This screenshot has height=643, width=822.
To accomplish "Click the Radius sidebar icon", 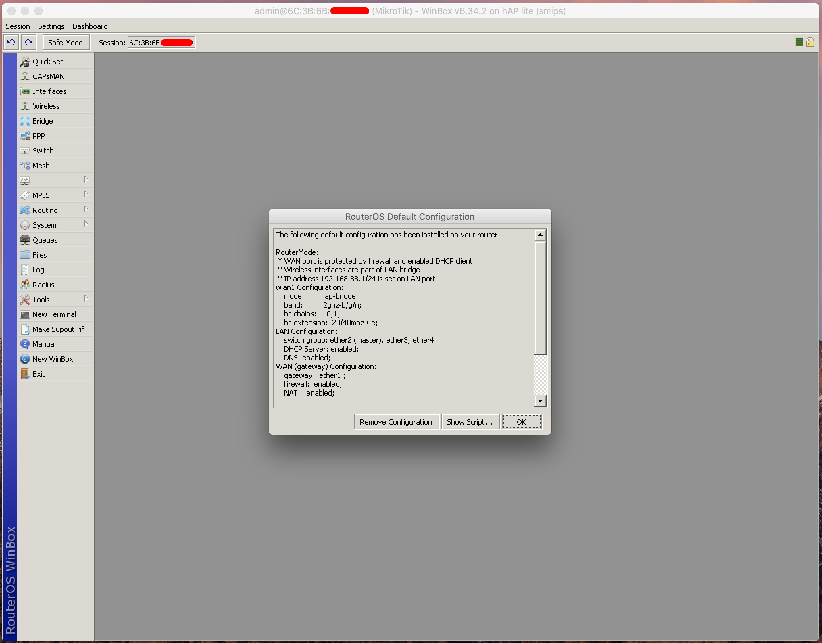I will (x=25, y=285).
